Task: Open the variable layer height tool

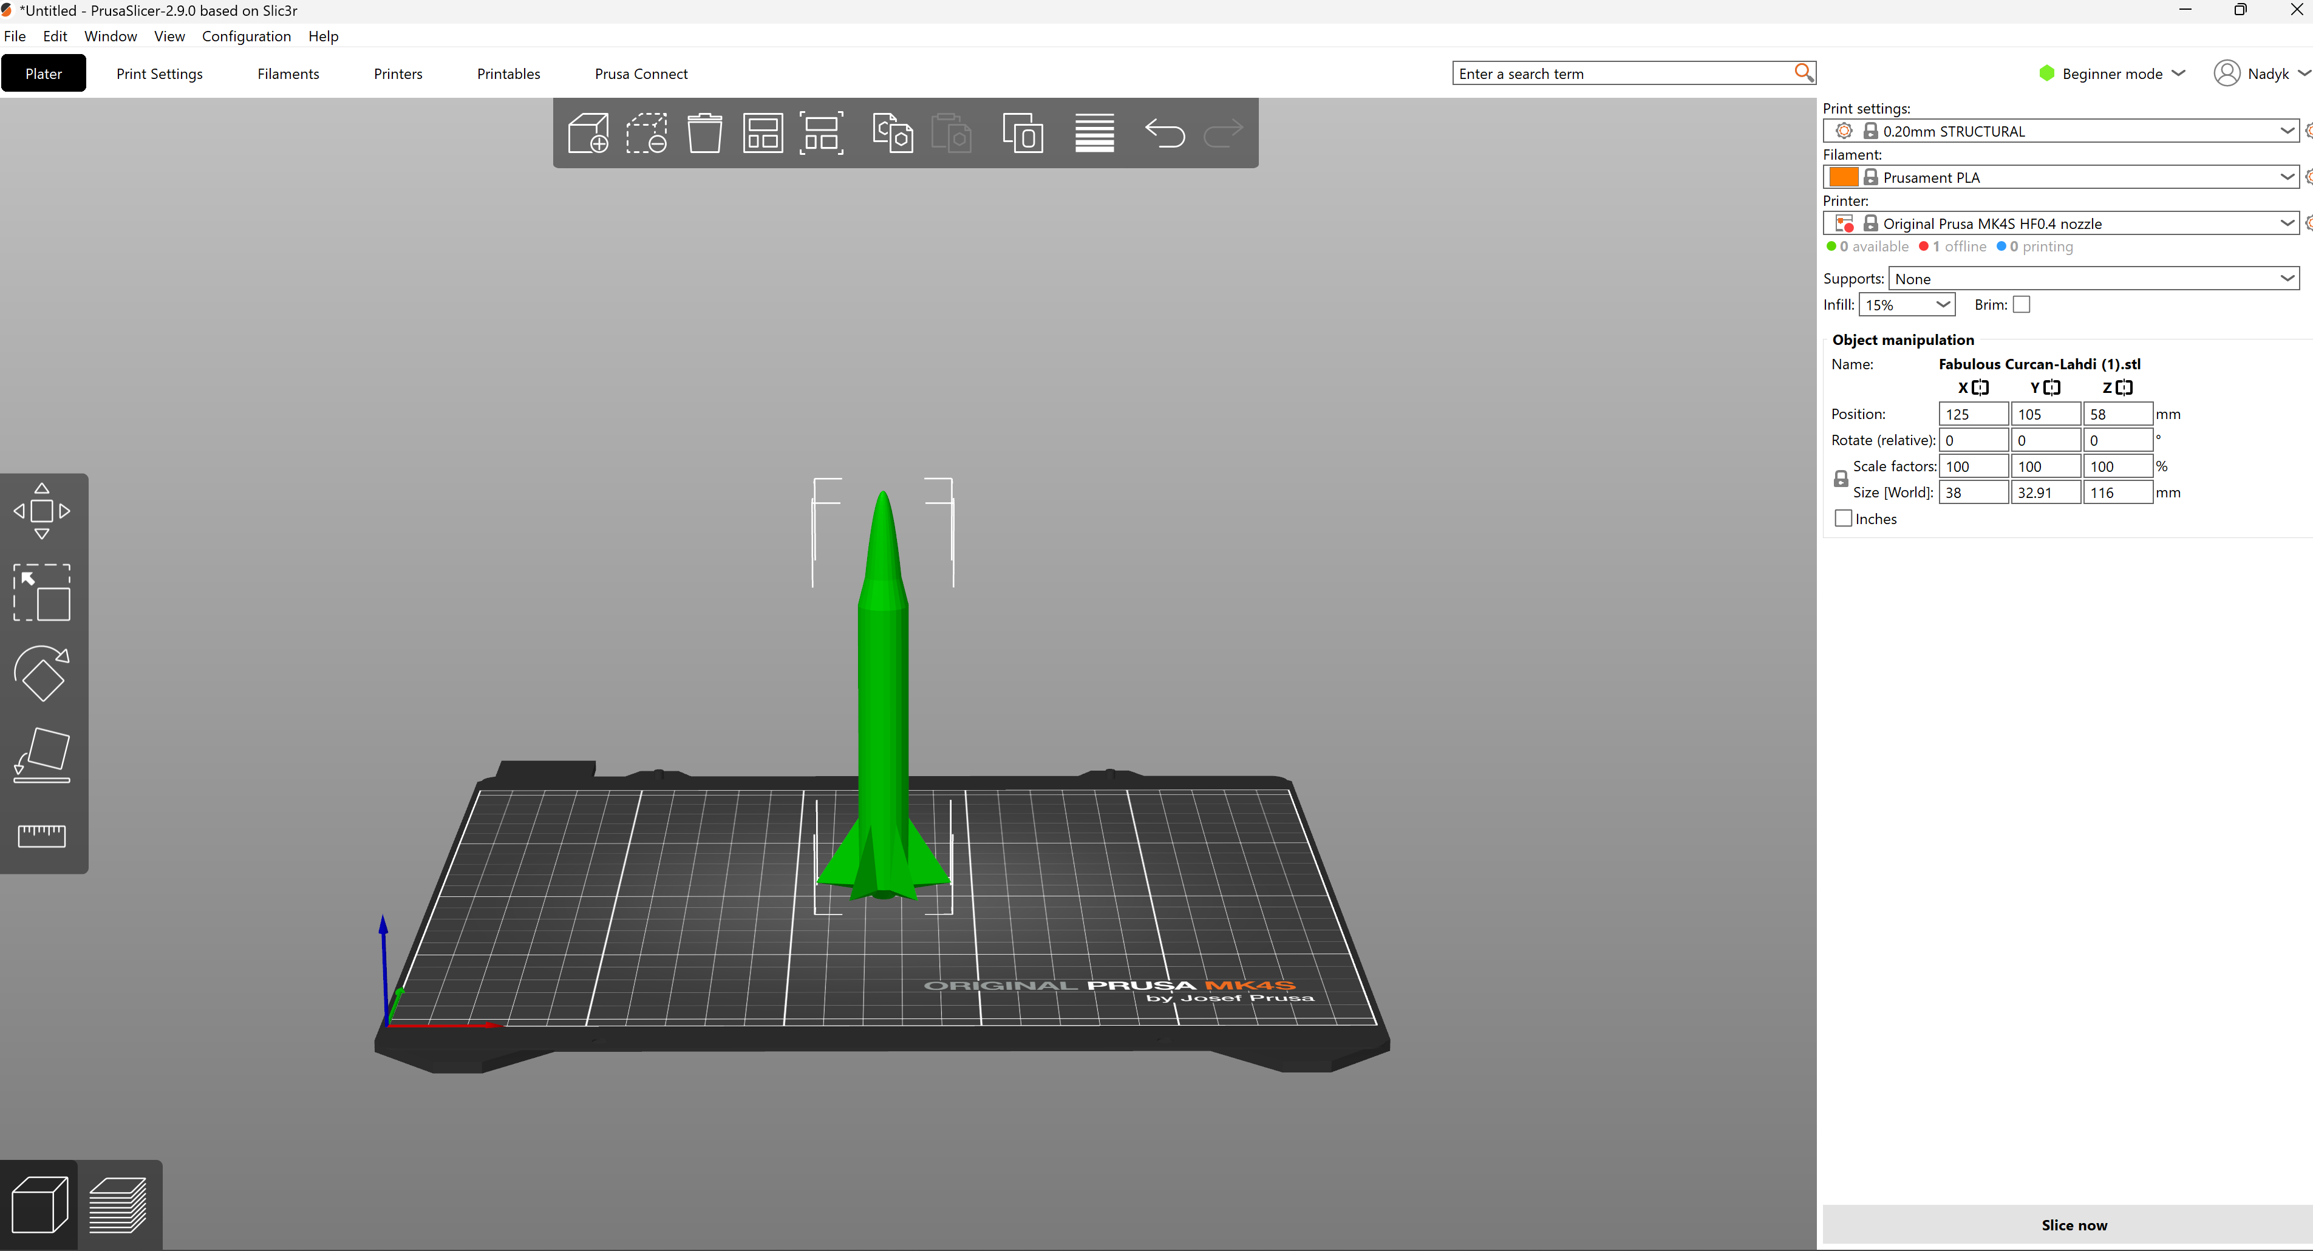Action: pos(1094,133)
